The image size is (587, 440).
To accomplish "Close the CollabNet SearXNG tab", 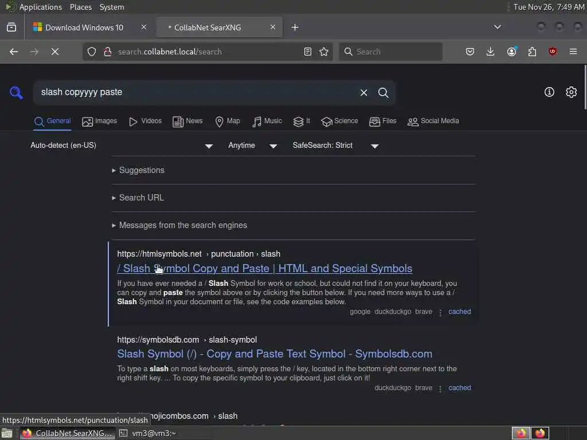I will click(x=273, y=27).
